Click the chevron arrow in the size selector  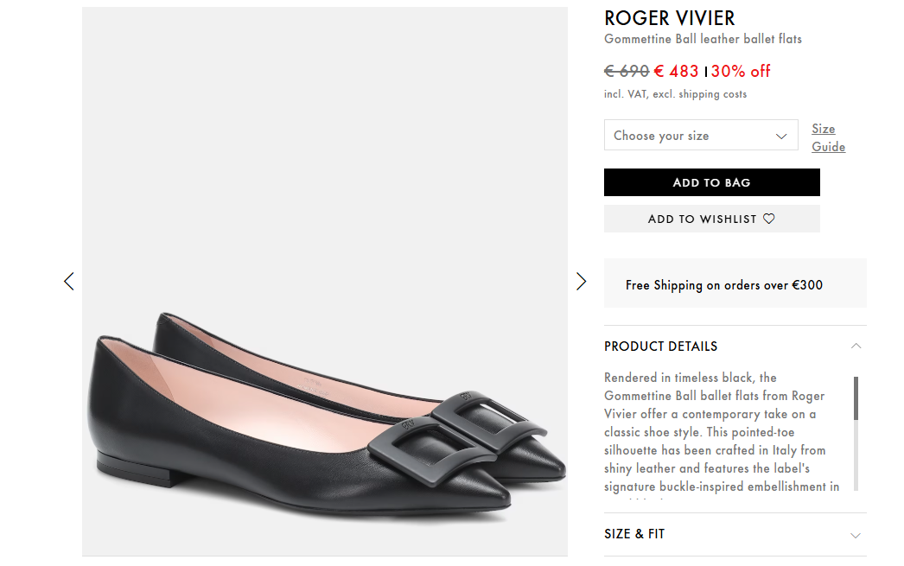click(781, 137)
